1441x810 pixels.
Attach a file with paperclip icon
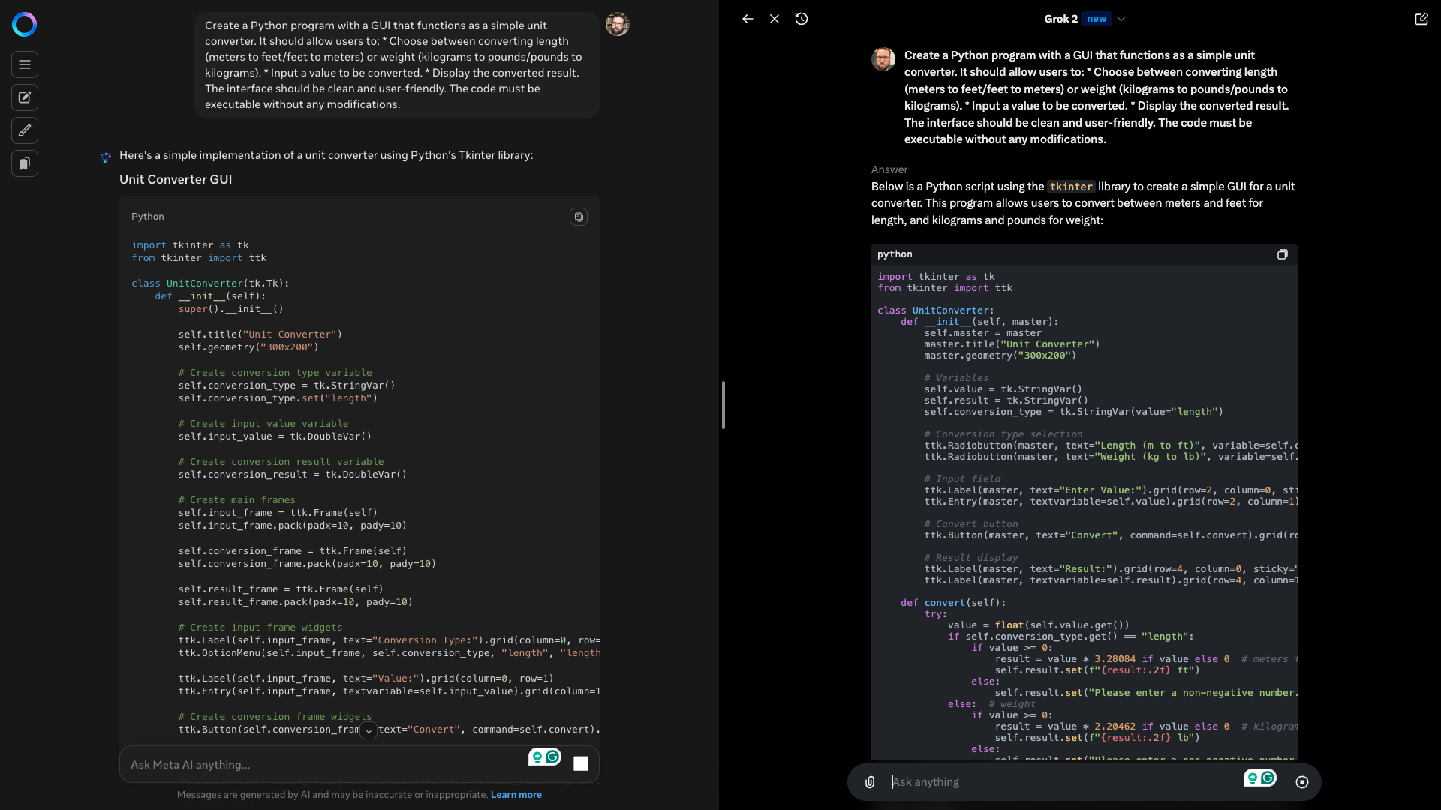[x=869, y=782]
